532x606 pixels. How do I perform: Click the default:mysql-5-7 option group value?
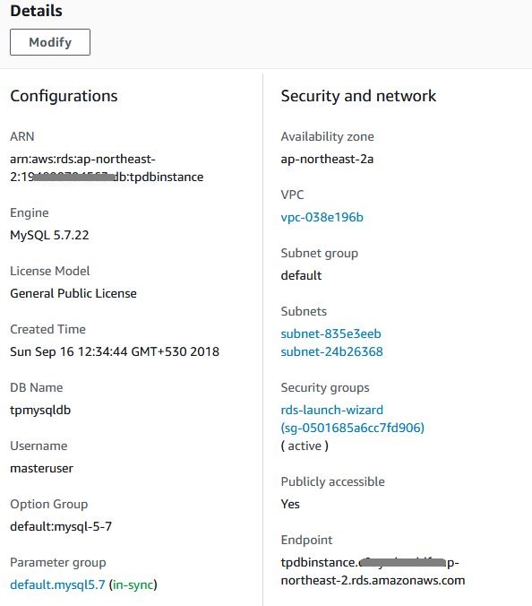61,526
